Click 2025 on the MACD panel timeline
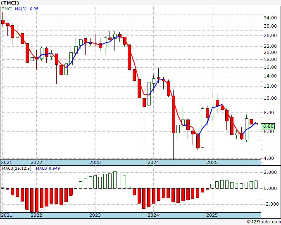This screenshot has width=281, height=225. click(x=212, y=215)
